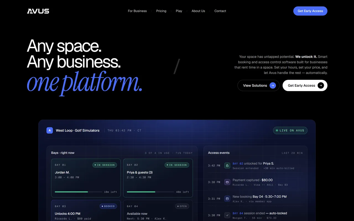Click the 'Ricardo L. · Visa •• 4411 · Bay 03' text

(x=260, y=185)
